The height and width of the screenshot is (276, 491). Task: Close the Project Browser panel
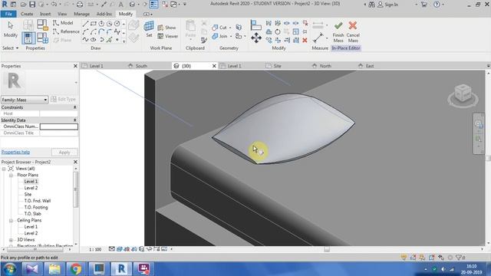point(75,162)
